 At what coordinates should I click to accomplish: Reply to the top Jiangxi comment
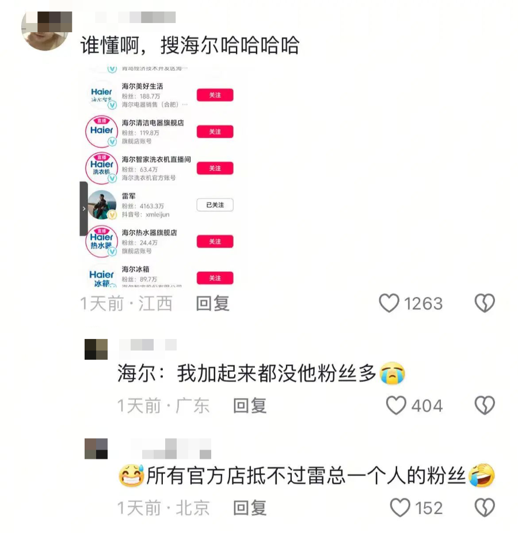(213, 303)
